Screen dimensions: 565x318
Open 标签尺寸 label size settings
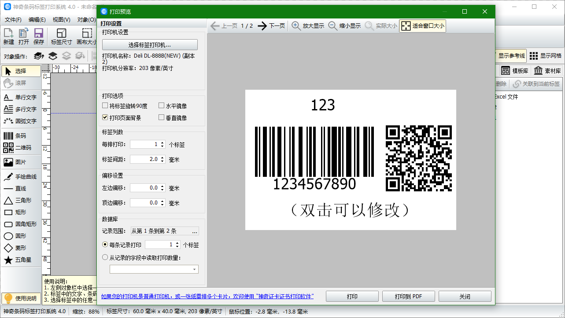tap(62, 36)
